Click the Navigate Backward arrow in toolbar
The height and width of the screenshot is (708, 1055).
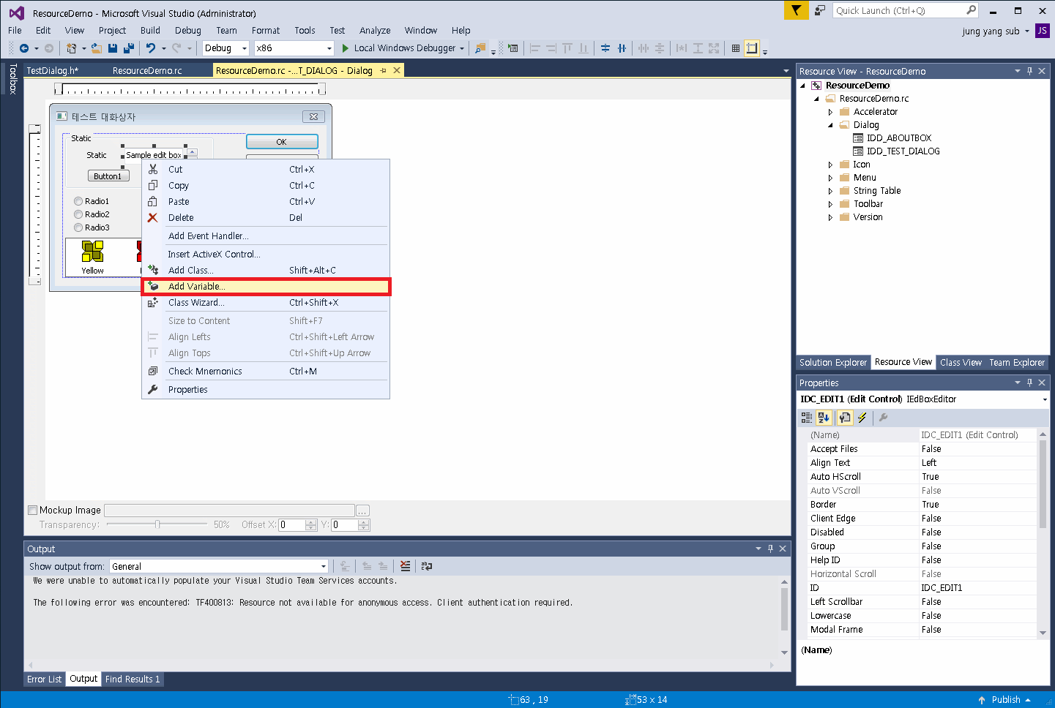(x=24, y=48)
